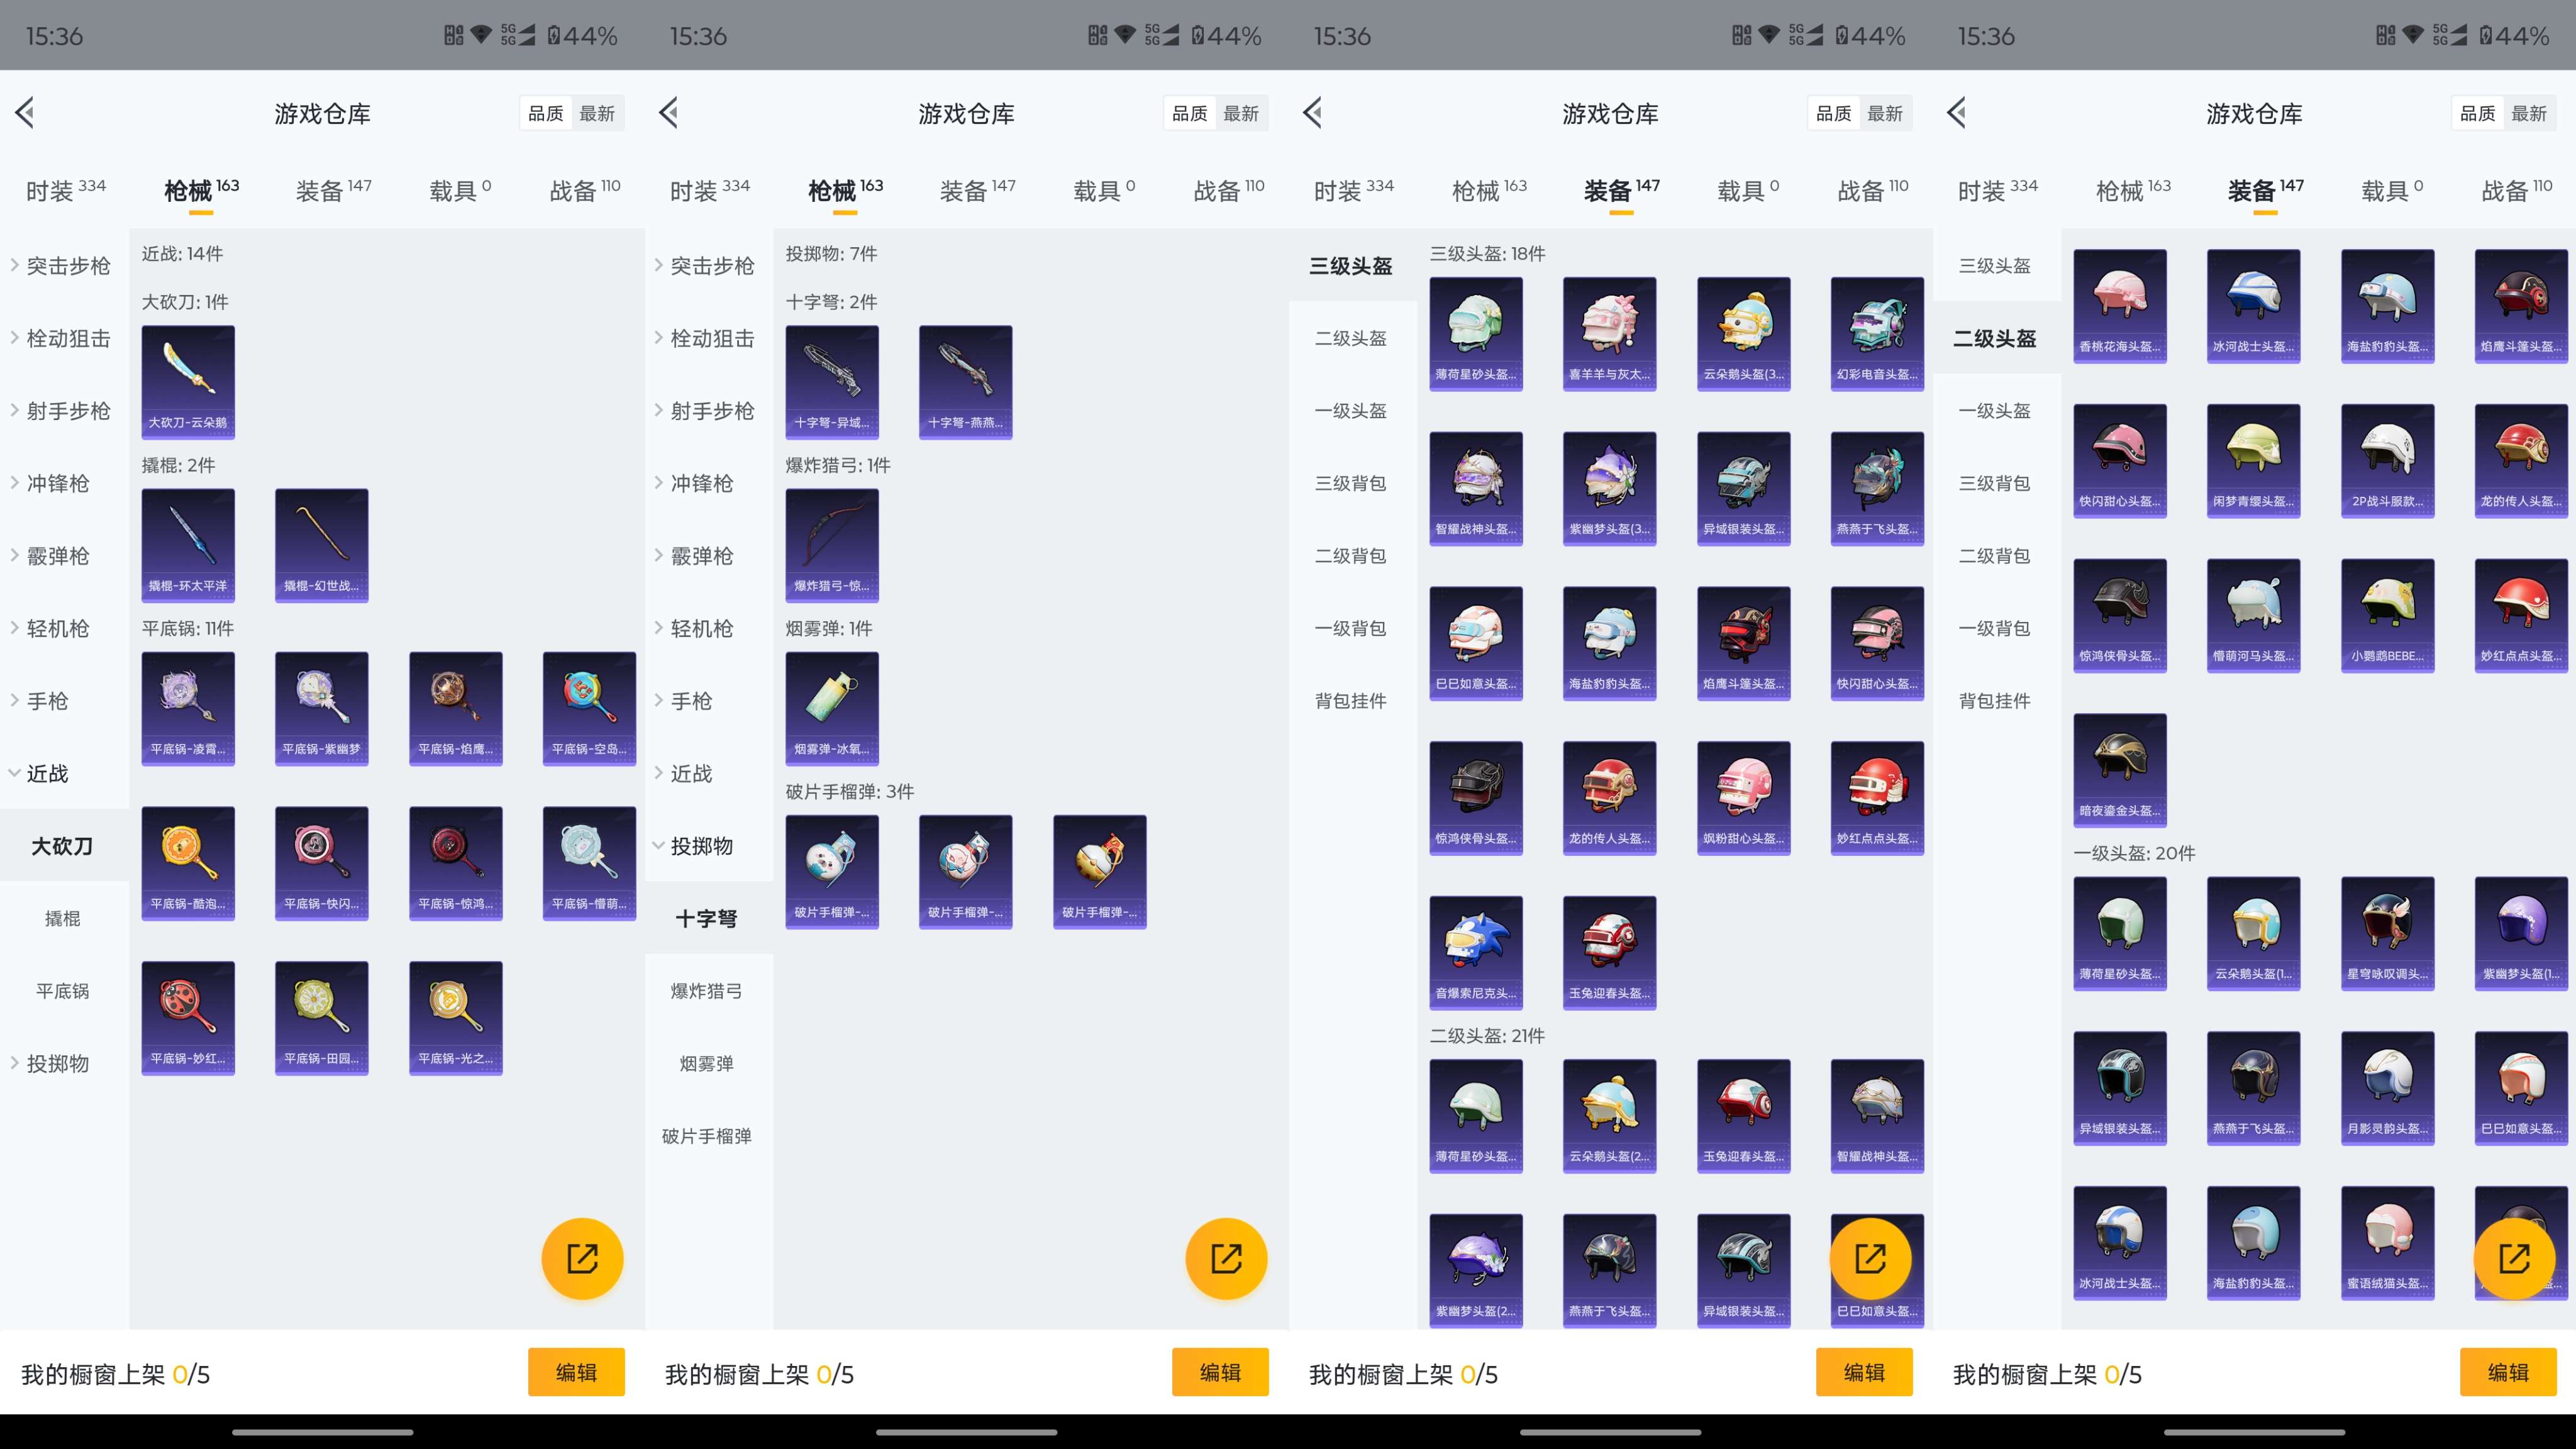
Task: Select the 音爆索尼克 helmet icon
Action: click(x=1476, y=950)
